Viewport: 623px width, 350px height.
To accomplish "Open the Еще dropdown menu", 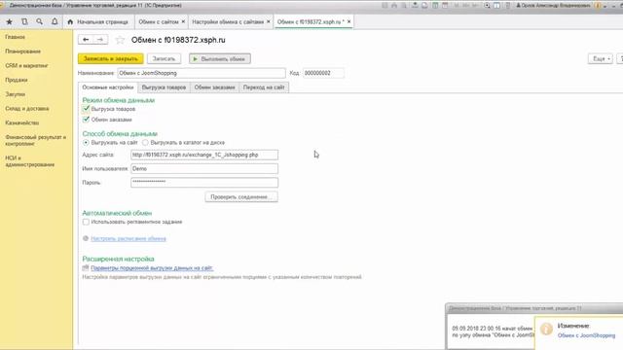I will [x=601, y=58].
